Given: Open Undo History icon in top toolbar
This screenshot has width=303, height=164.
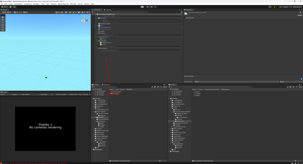Looking at the screenshot, I should point(270,7).
